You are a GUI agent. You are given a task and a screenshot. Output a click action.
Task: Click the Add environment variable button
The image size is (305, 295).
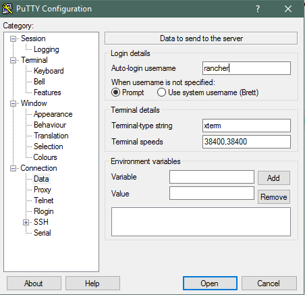click(274, 178)
